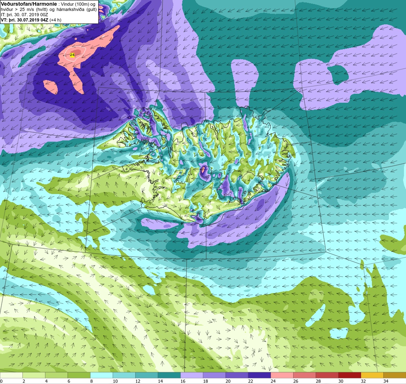The height and width of the screenshot is (384, 406).
Task: Select the red 28–30 m/s legend swatch
Action: pyautogui.click(x=327, y=375)
